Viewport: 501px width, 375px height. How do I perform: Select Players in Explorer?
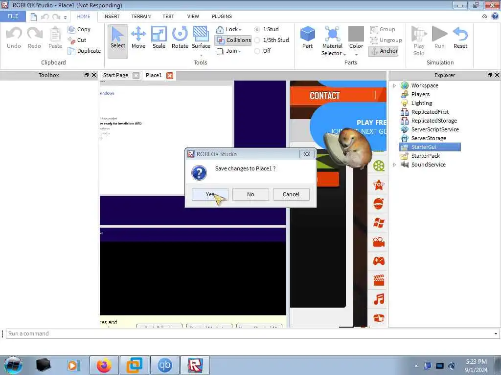click(x=420, y=94)
